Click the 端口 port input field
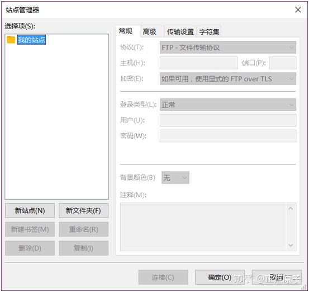This screenshot has width=309, height=292. click(x=282, y=63)
